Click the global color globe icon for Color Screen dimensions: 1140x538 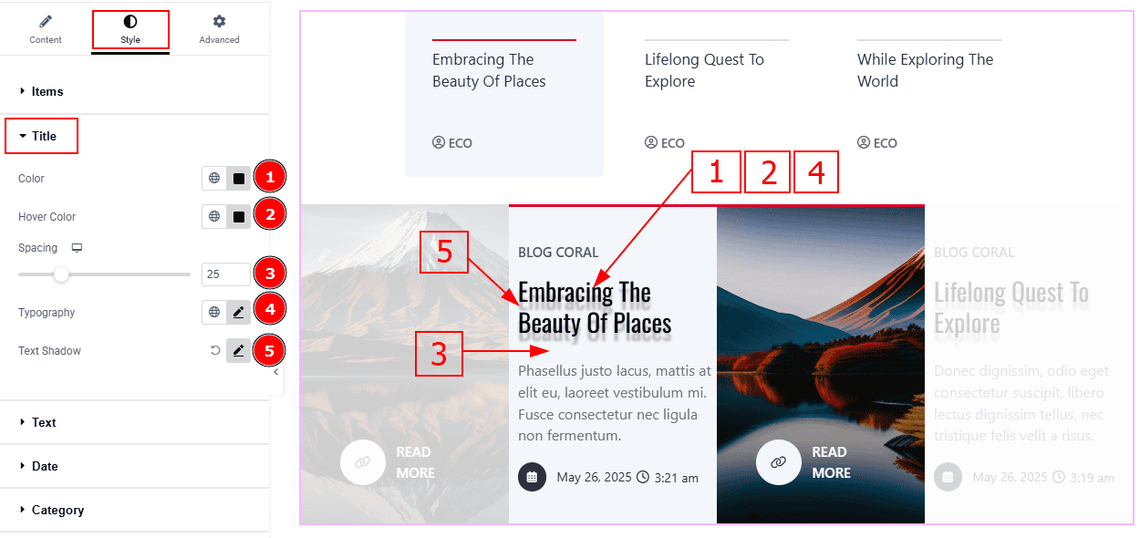pos(214,179)
